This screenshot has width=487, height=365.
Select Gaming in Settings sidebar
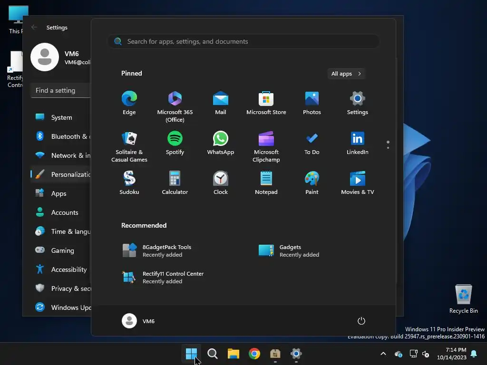click(61, 250)
